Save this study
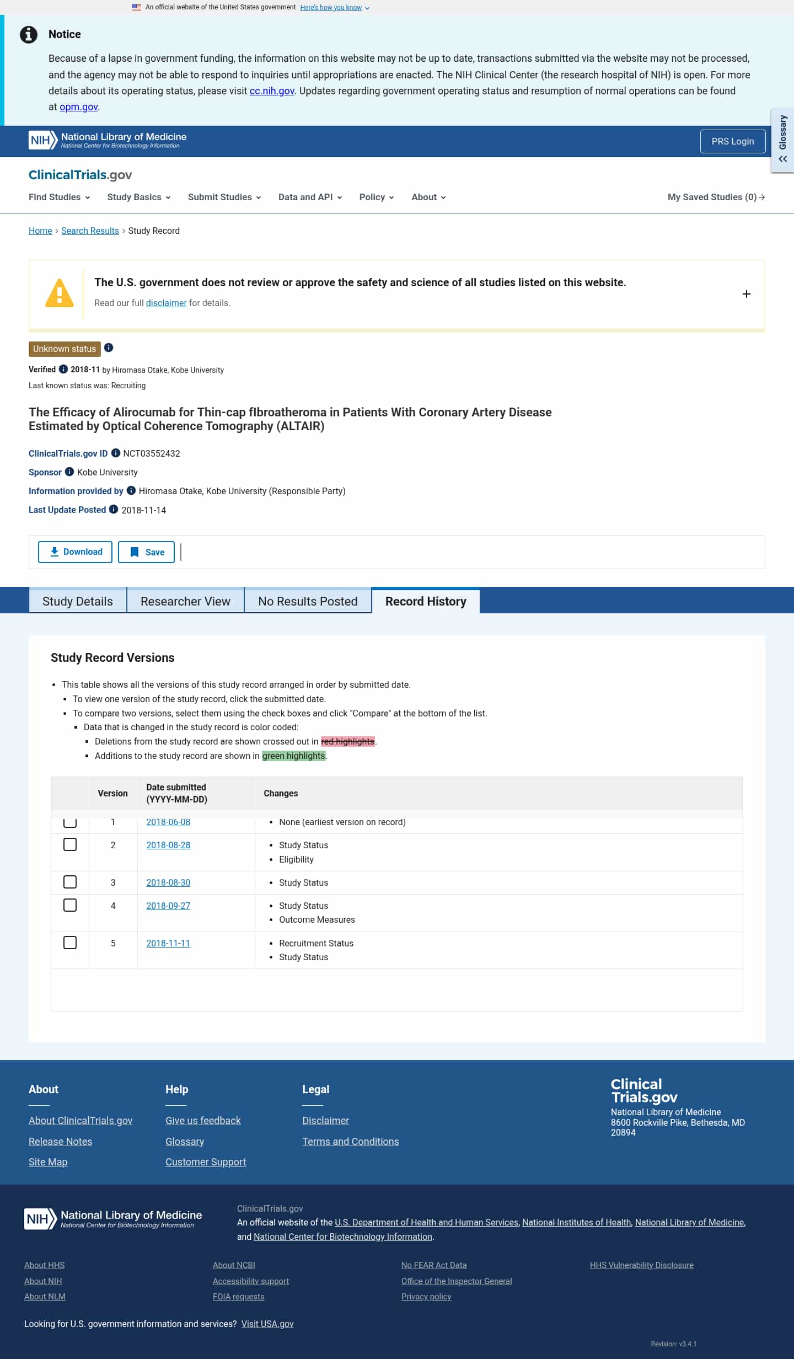The image size is (794, 1359). click(146, 552)
